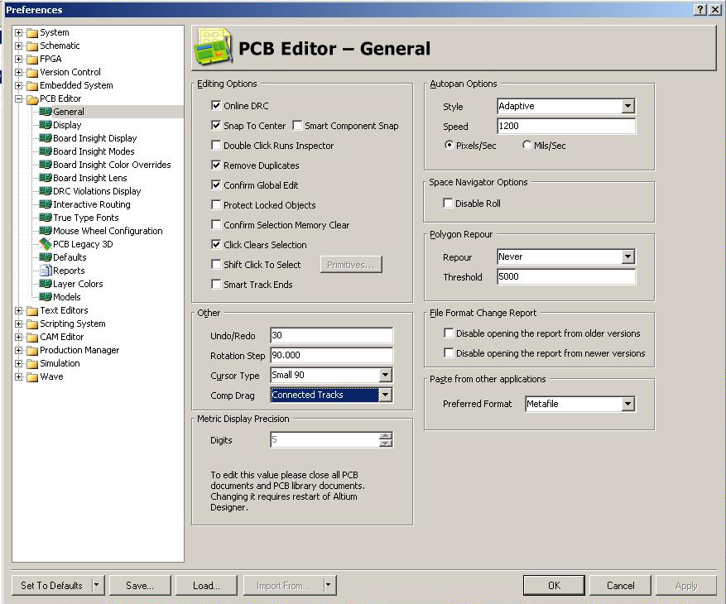Click the FPGA folder icon

[32, 60]
